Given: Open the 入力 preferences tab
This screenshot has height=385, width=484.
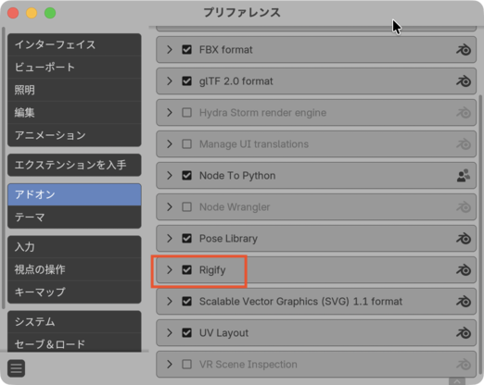Looking at the screenshot, I should 74,247.
